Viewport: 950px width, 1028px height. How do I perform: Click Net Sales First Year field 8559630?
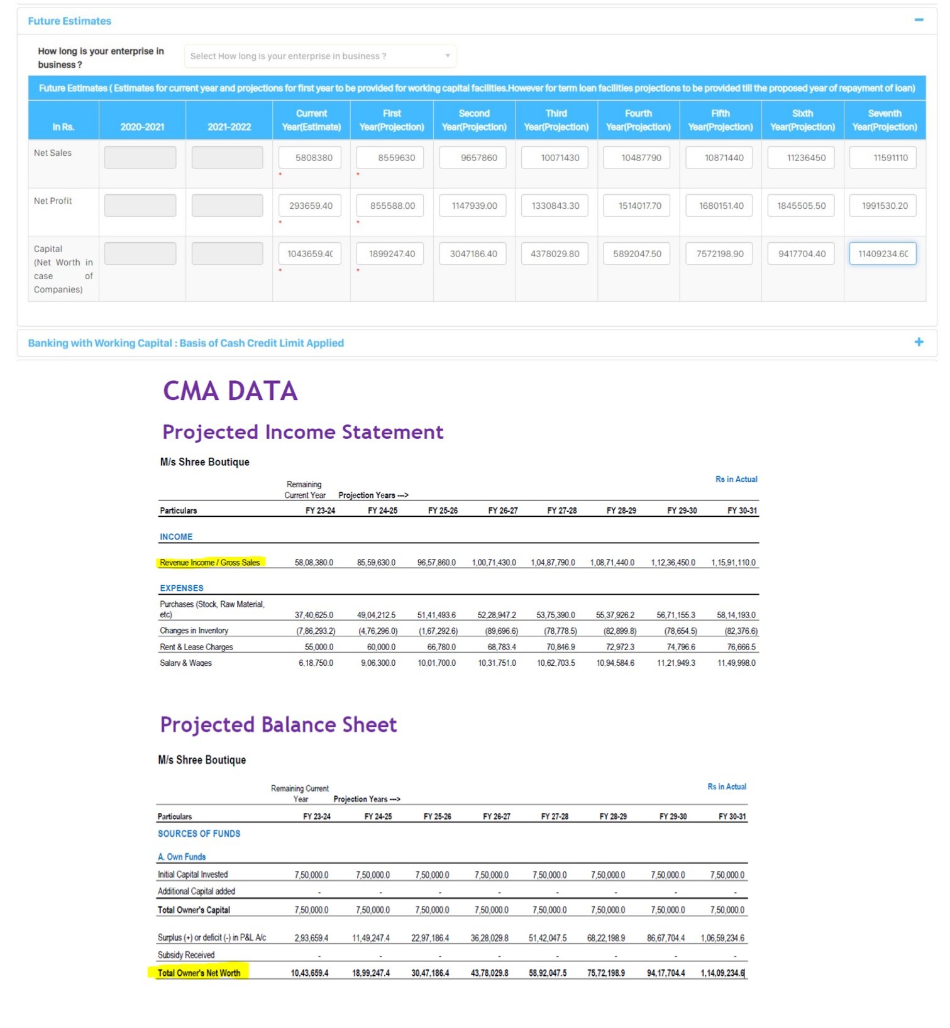390,158
